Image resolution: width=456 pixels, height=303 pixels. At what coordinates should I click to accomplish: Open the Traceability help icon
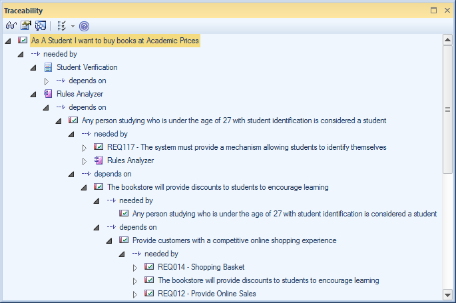(x=84, y=26)
